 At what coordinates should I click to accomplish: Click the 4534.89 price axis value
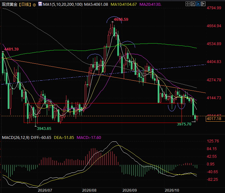click(214, 44)
